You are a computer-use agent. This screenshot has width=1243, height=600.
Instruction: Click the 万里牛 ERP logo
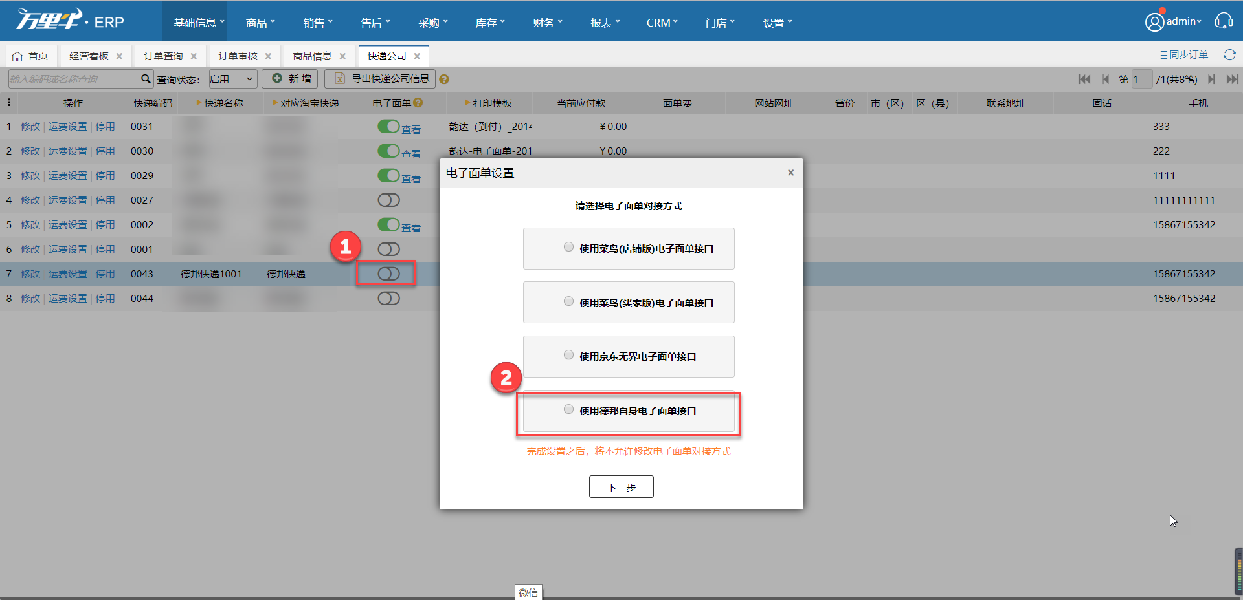click(70, 21)
